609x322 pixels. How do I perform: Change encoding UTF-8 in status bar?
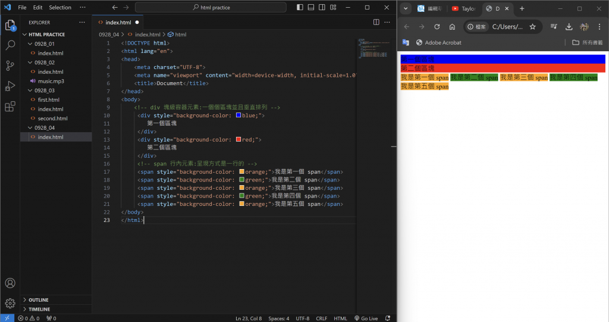pos(303,318)
